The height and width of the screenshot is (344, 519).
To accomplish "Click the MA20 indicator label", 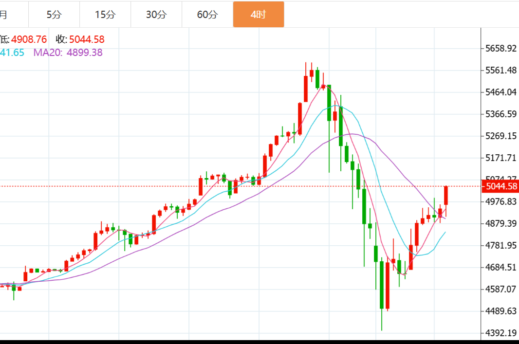I will tap(68, 53).
